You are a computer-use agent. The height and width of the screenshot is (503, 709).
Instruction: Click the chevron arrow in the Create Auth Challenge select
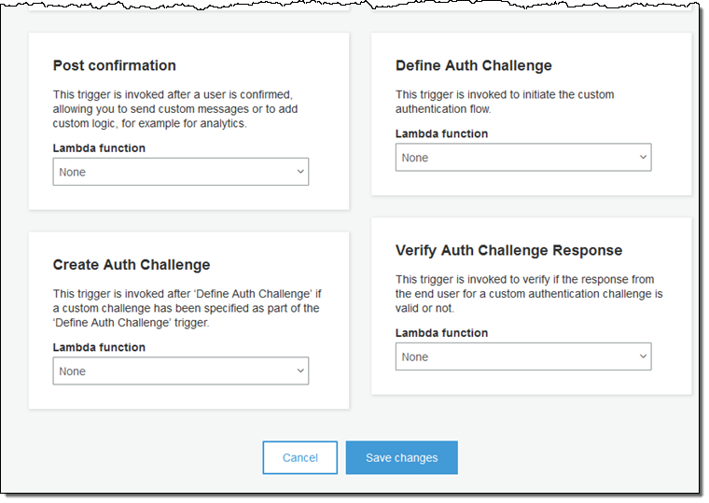click(x=300, y=371)
